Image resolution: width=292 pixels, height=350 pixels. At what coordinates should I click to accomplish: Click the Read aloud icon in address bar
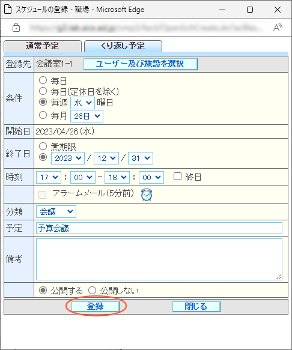pos(278,28)
